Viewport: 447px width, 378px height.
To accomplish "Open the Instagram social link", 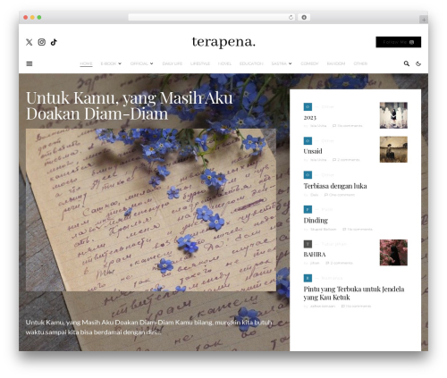I will (x=42, y=42).
